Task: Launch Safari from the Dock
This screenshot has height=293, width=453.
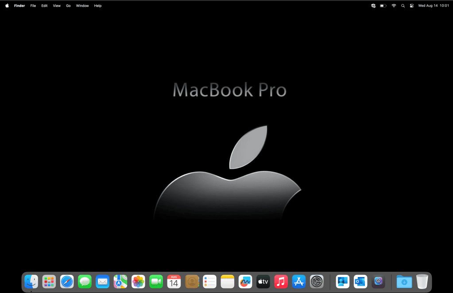Action: (x=67, y=281)
